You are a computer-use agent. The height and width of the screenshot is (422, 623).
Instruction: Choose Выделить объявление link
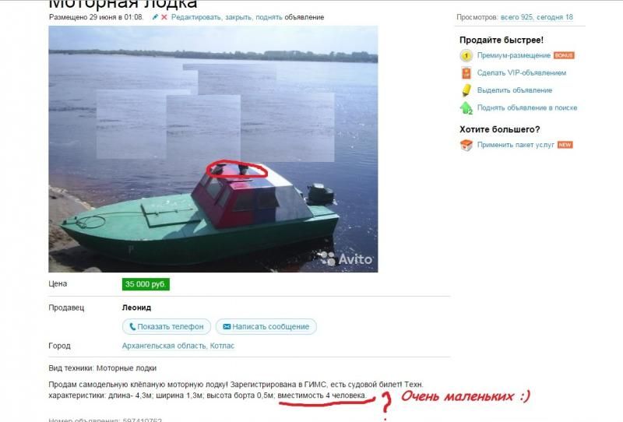pos(515,90)
